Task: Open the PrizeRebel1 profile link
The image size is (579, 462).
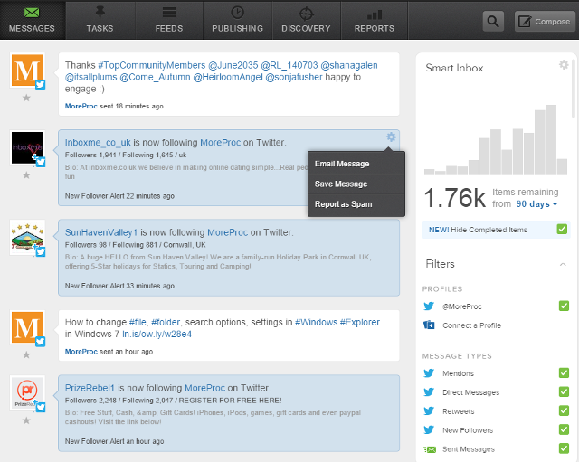Action: point(90,388)
